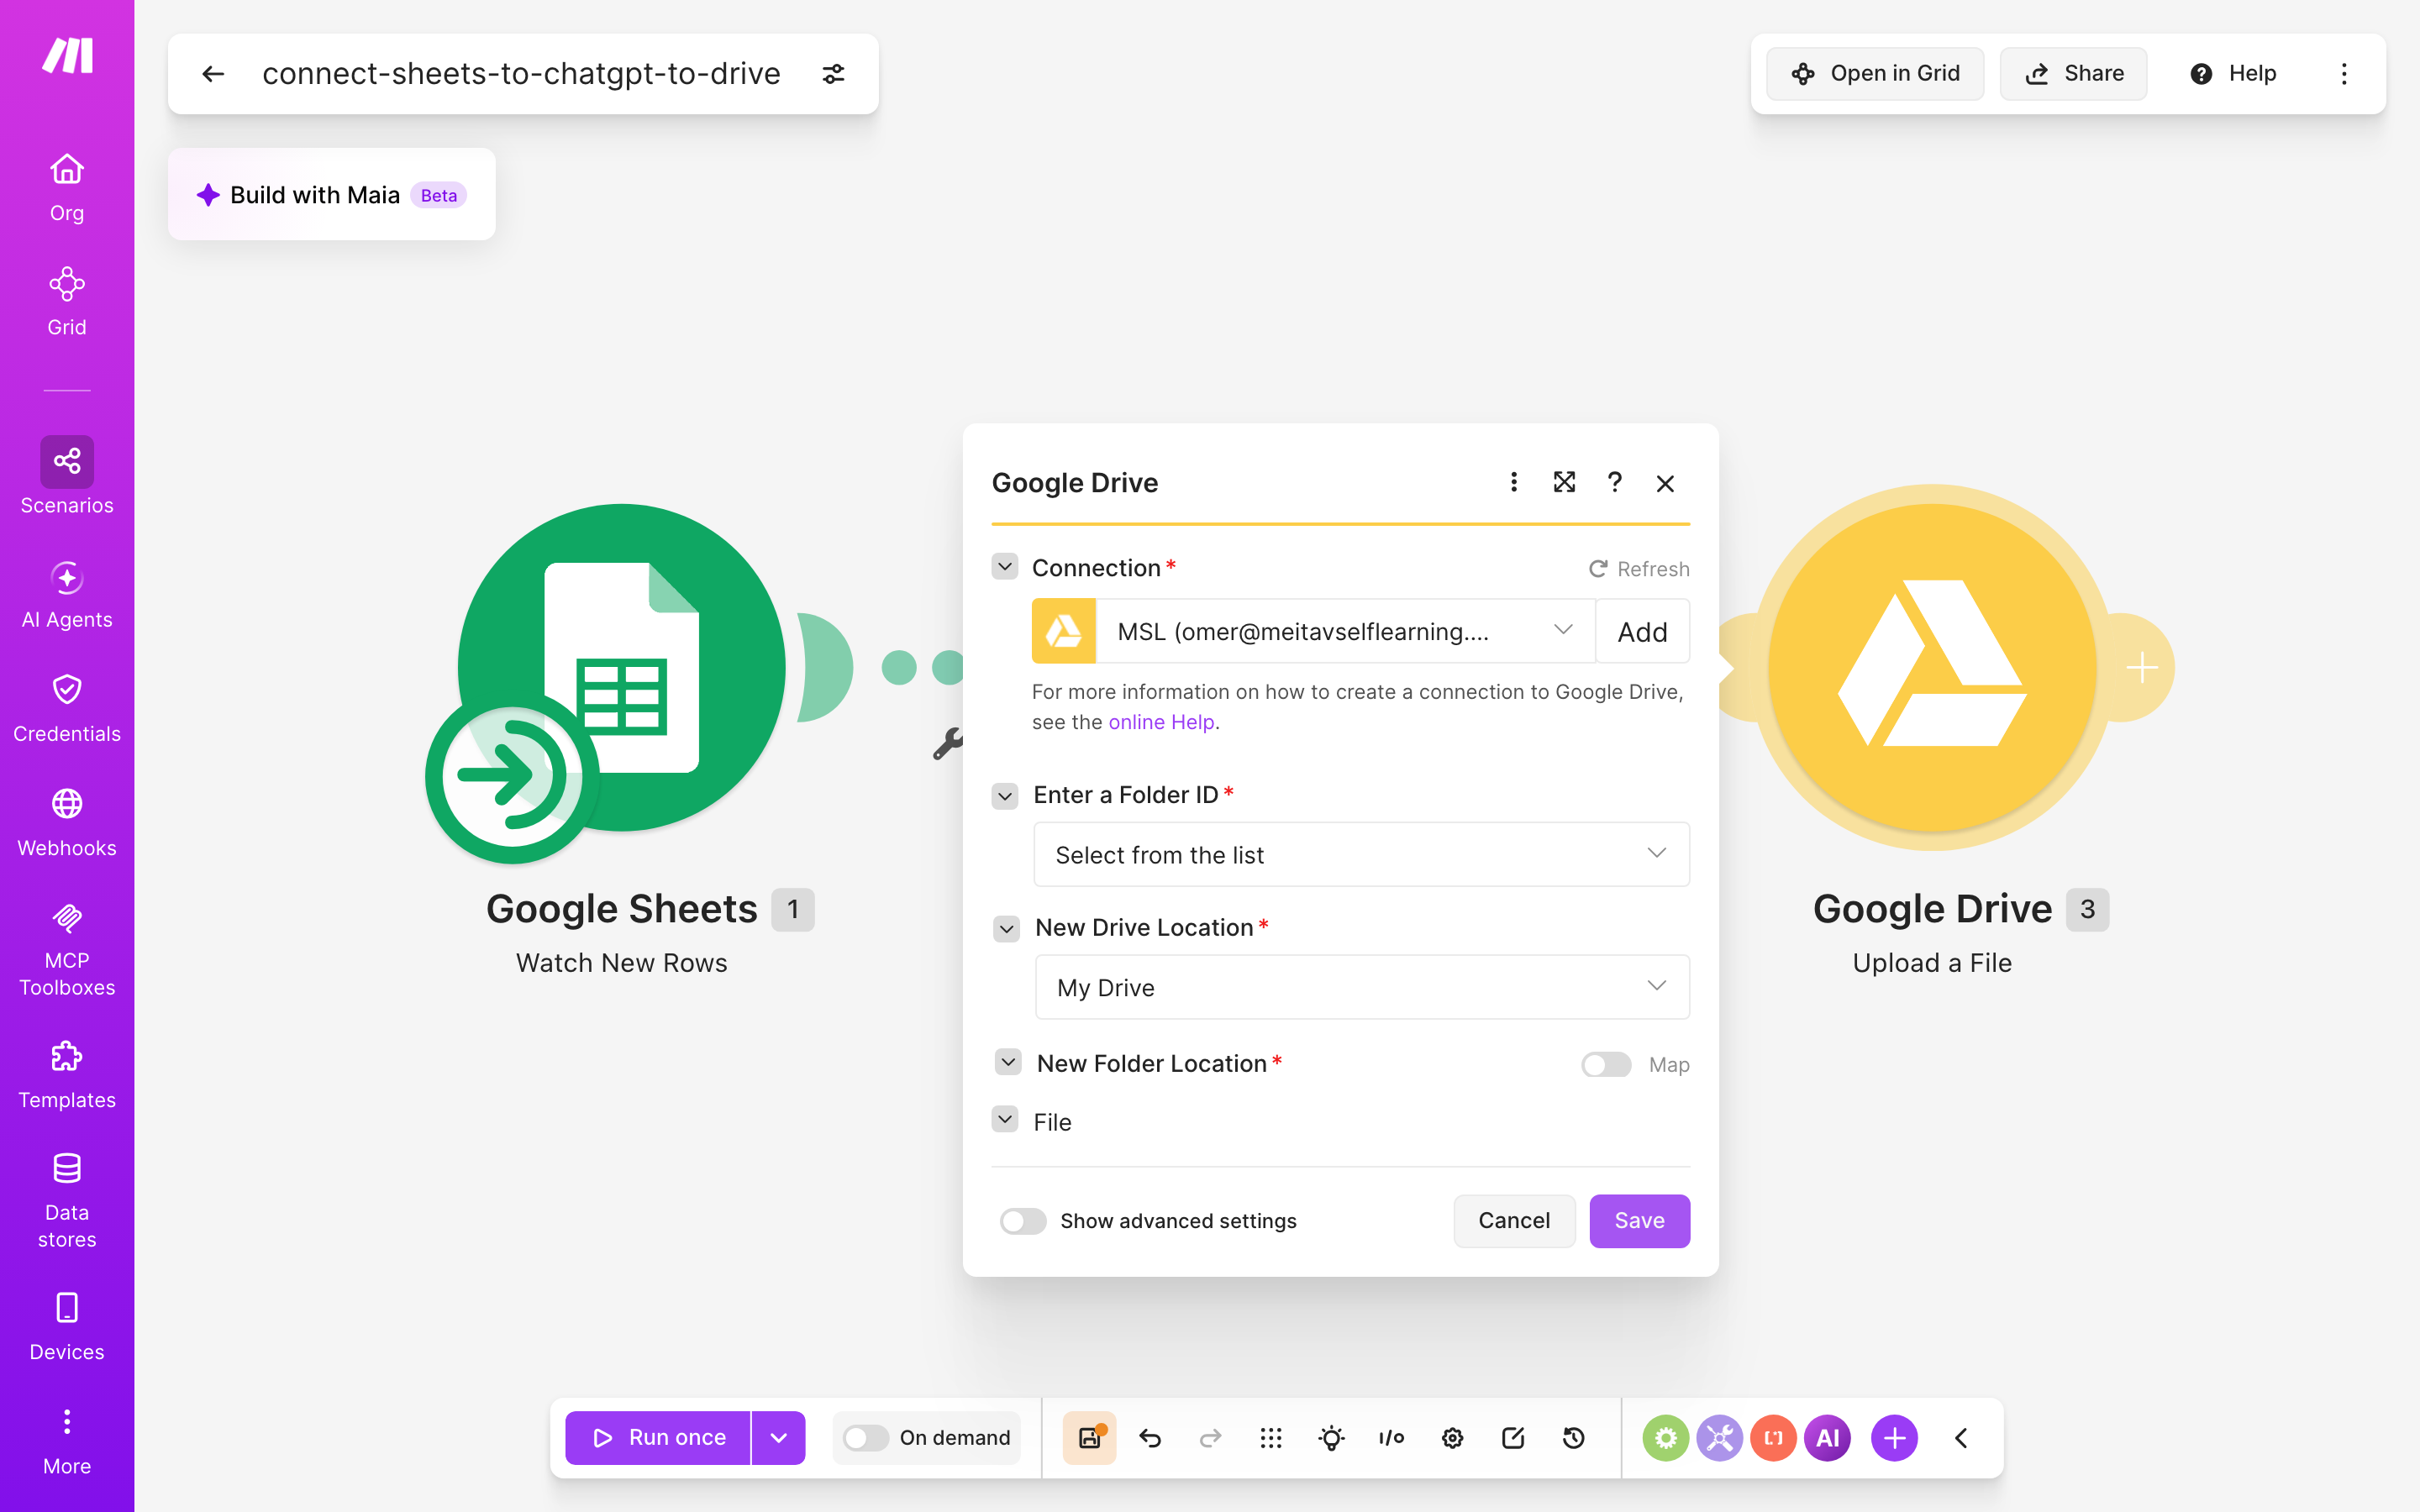Image resolution: width=2420 pixels, height=1512 pixels.
Task: Open scenario settings sliders icon
Action: [833, 74]
